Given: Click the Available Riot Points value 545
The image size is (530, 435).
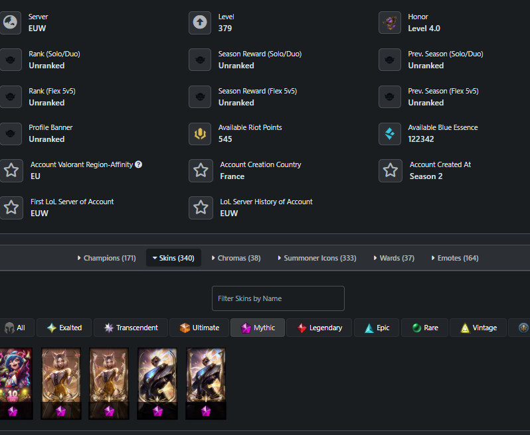Looking at the screenshot, I should pos(225,139).
